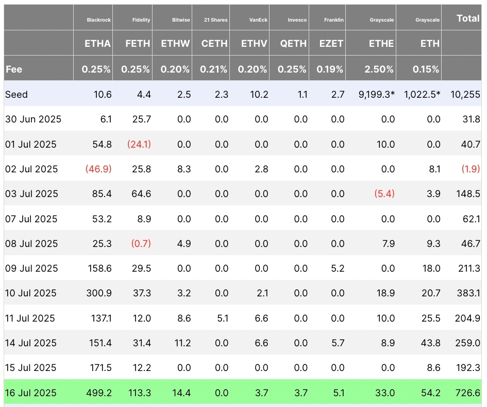Select the ETHV column header
This screenshot has width=487, height=407.
point(254,44)
